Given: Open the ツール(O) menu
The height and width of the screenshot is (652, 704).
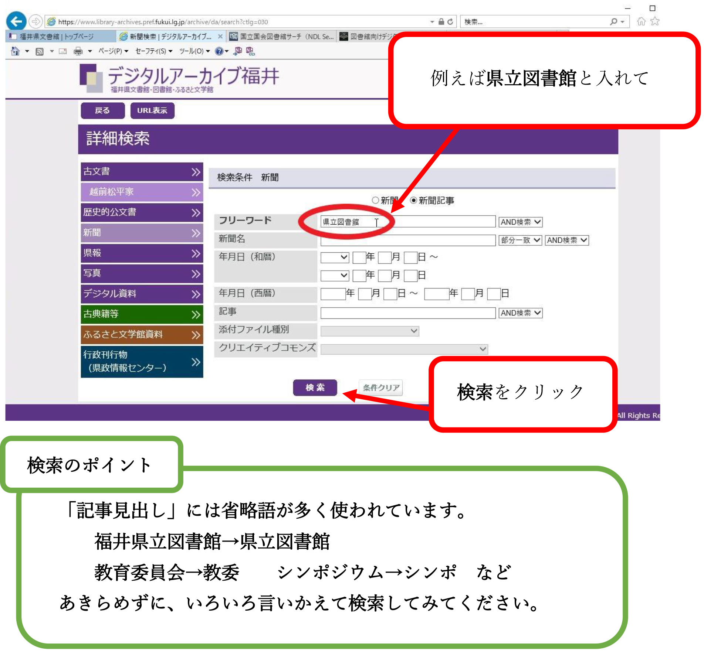Looking at the screenshot, I should click(194, 51).
